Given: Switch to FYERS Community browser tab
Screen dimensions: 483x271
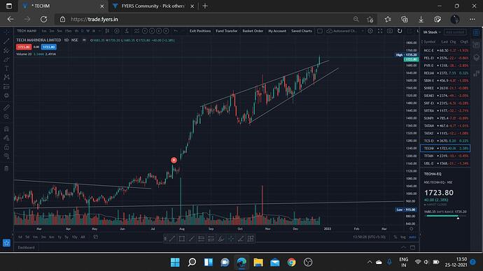Looking at the screenshot, I should tap(153, 6).
